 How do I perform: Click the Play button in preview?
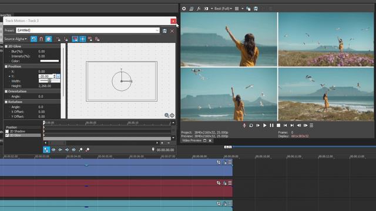pos(265,125)
